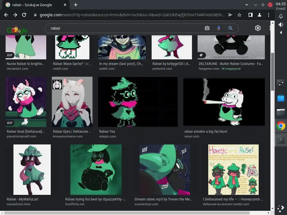287x215 pixels.
Task: Open Nurse Ralsei deviantart image
Action: click(x=26, y=47)
